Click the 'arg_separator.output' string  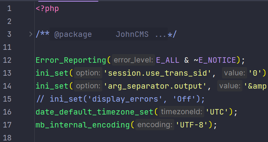(x=155, y=86)
